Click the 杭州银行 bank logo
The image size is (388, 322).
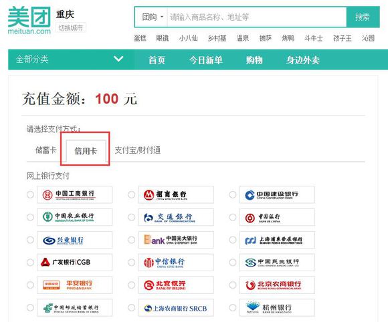click(x=277, y=308)
